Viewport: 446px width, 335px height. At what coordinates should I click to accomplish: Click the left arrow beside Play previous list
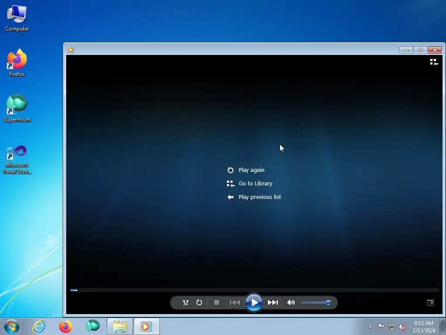pos(230,197)
